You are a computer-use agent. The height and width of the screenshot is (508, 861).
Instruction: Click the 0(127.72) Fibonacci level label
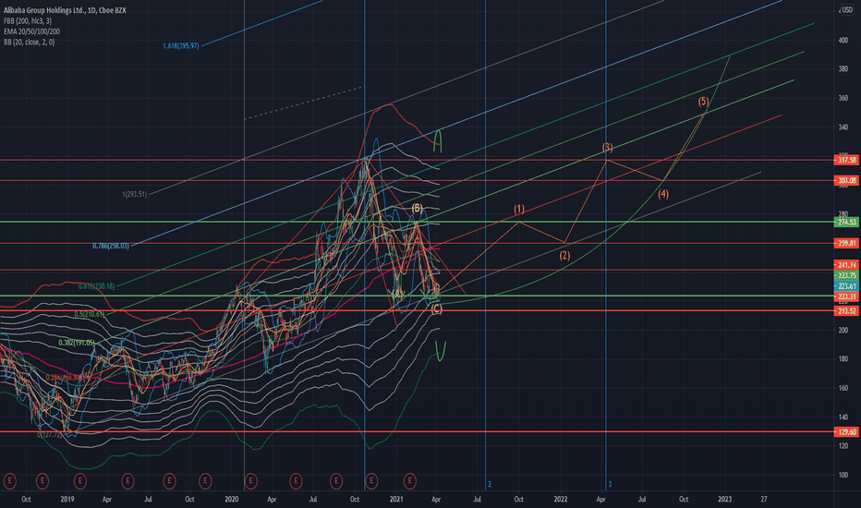[x=51, y=434]
